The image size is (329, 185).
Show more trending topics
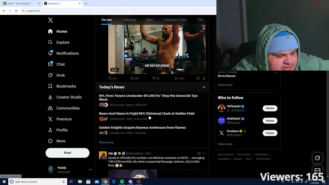225,85
